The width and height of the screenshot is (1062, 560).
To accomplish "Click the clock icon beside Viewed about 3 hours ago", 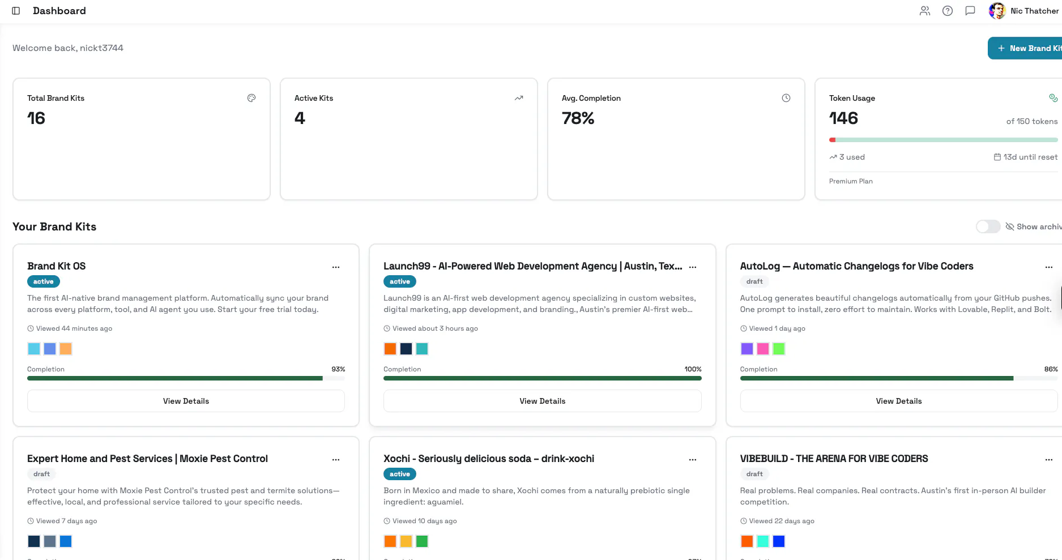I will pos(387,328).
